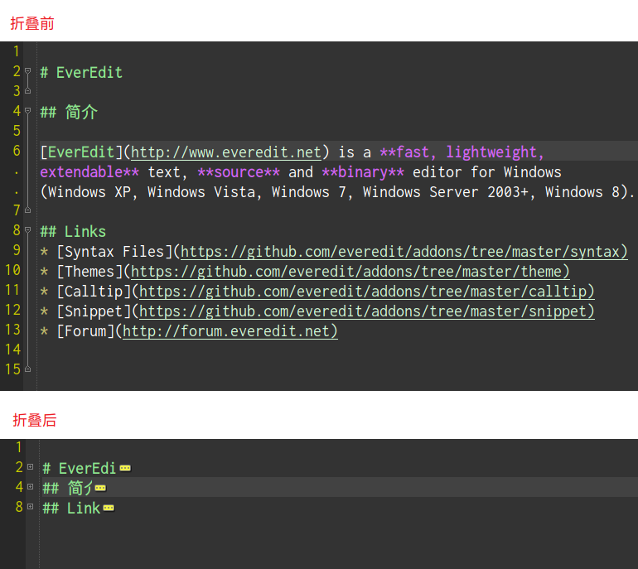Click line number 6 in upper editor gutter
638x569 pixels.
pyautogui.click(x=17, y=151)
